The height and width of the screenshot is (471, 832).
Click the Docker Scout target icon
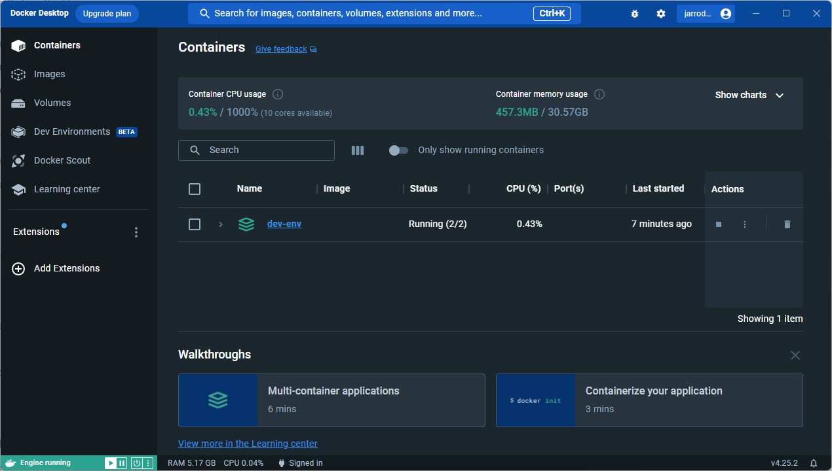pyautogui.click(x=18, y=161)
